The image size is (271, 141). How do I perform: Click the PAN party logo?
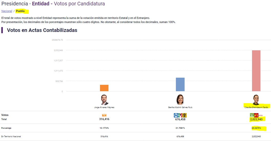pos(176,115)
